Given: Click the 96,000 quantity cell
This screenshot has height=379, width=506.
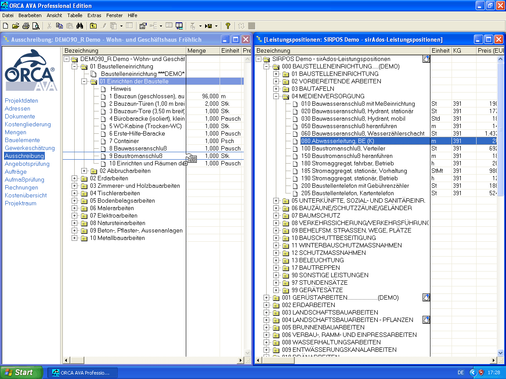Looking at the screenshot, I should tap(203, 97).
